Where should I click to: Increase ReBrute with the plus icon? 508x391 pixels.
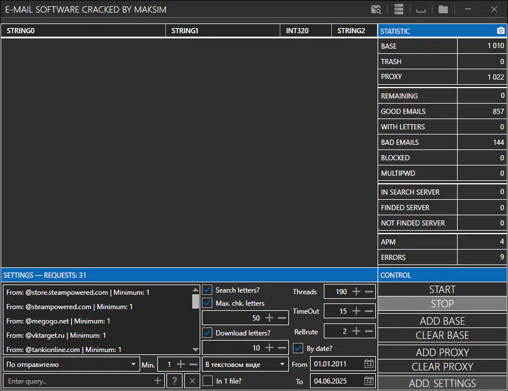[356, 331]
